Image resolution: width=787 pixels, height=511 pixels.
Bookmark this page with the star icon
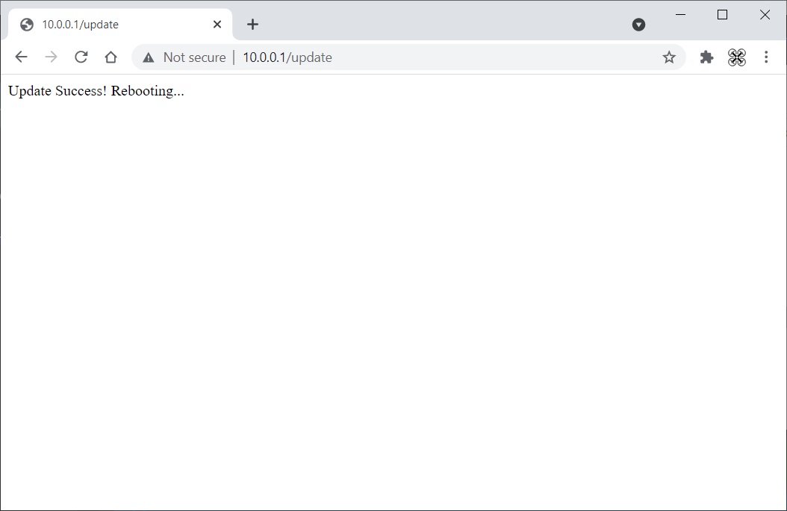(x=668, y=57)
